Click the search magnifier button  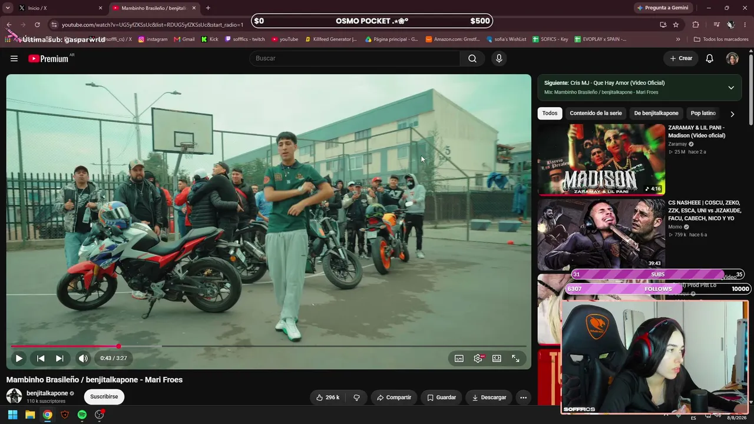tap(472, 58)
